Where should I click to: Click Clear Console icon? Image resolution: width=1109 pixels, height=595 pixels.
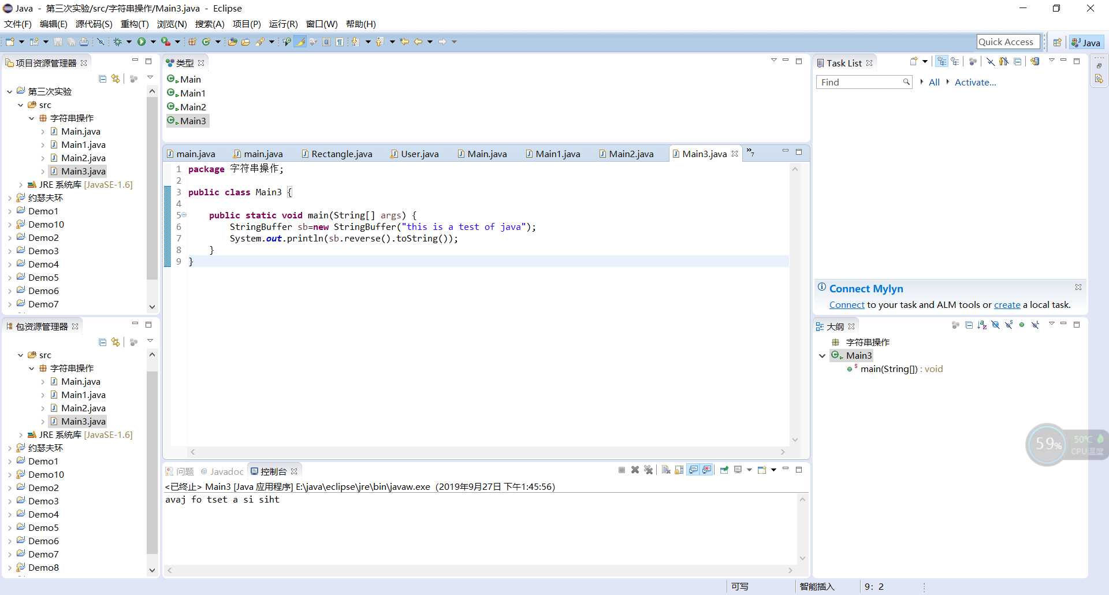pos(666,470)
